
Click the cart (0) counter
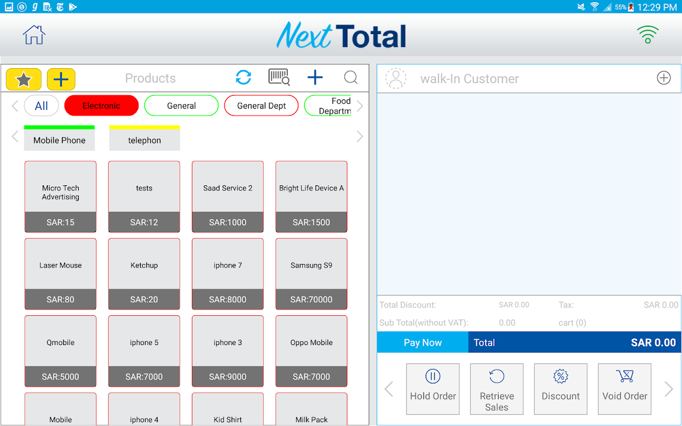click(x=572, y=323)
